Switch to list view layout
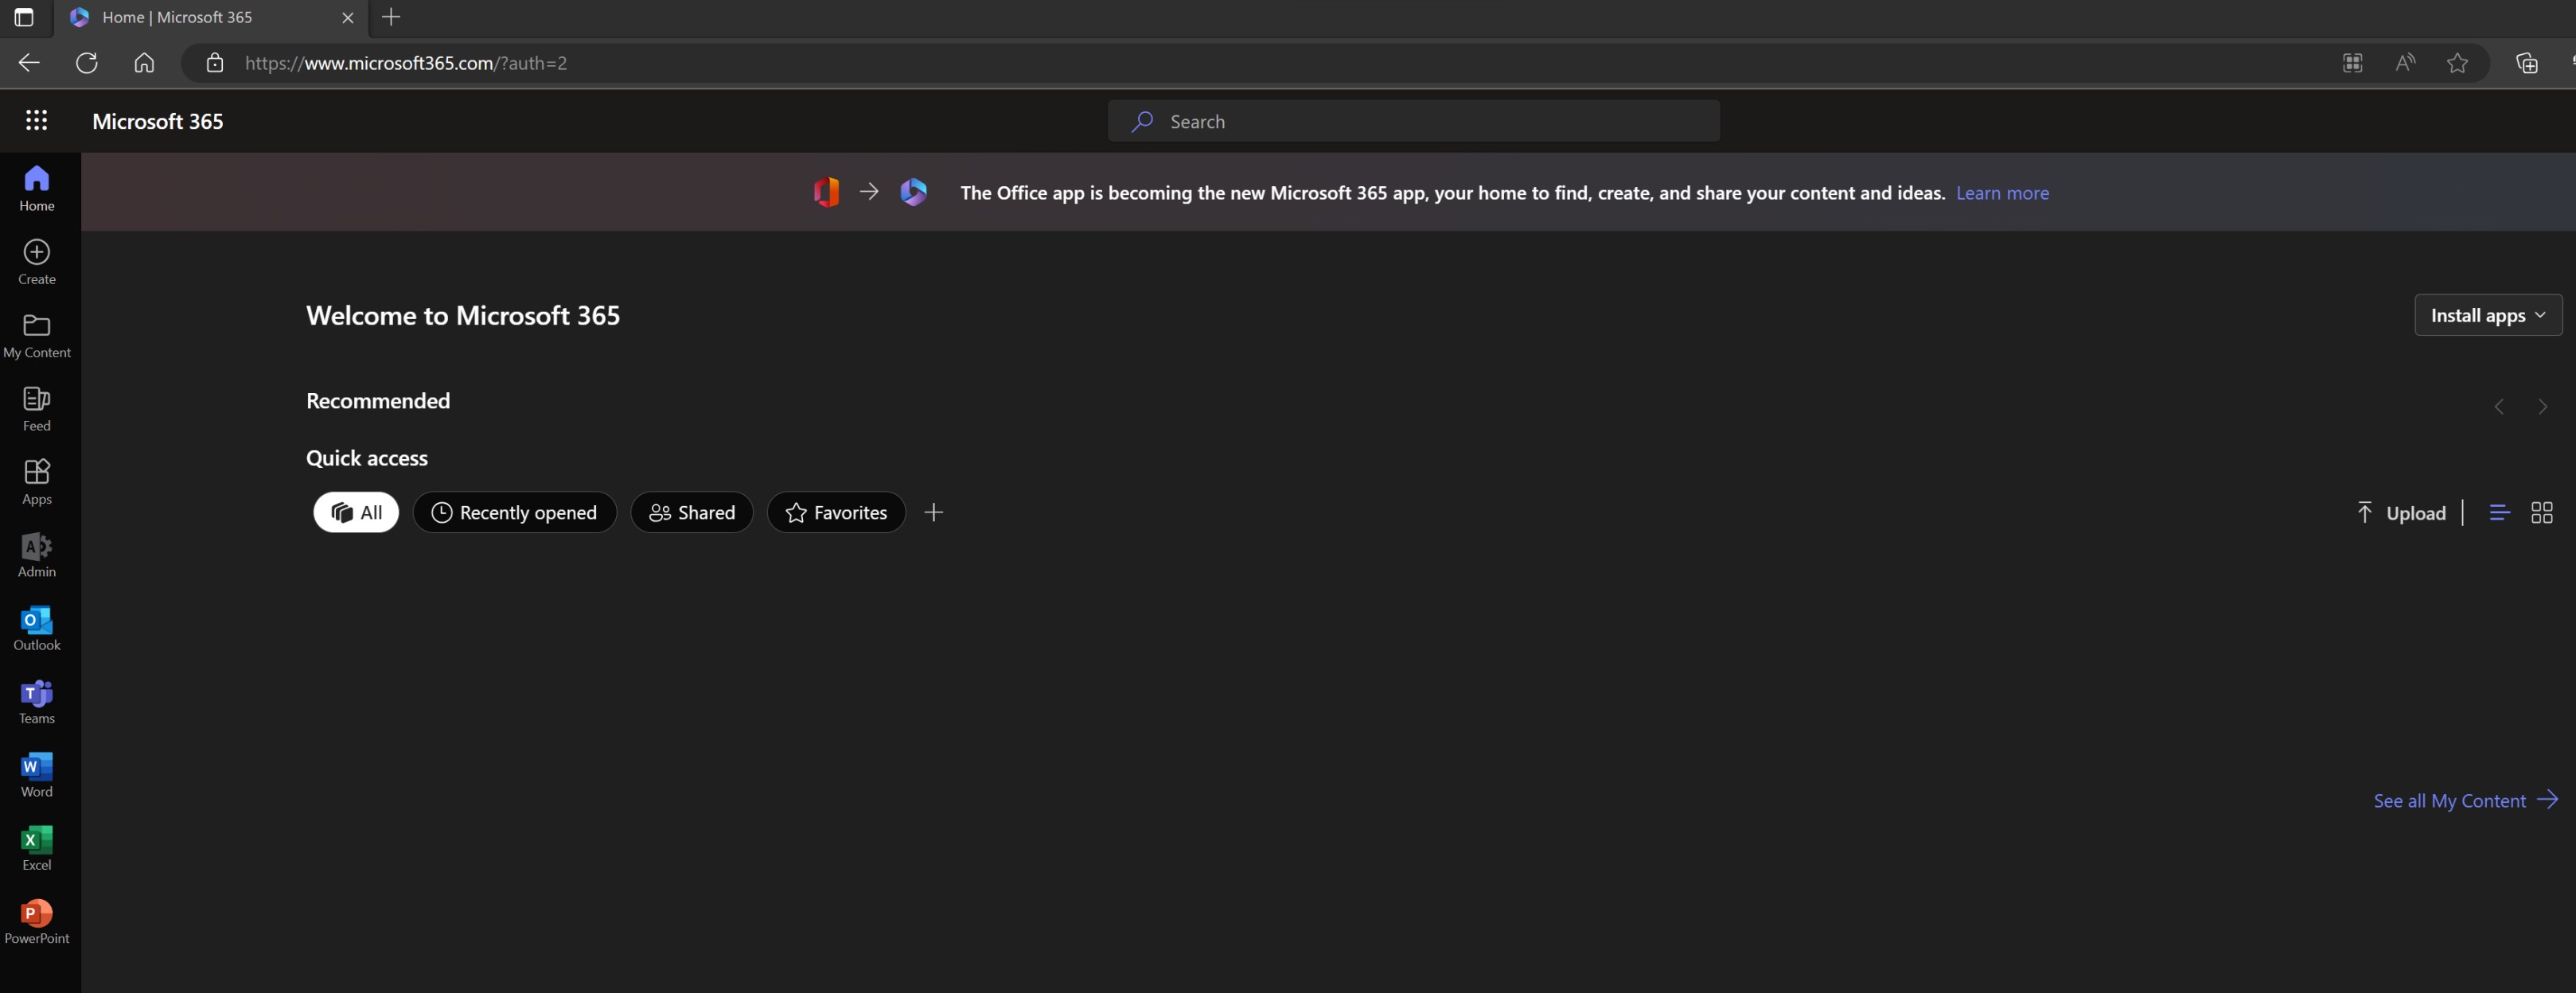Image resolution: width=2576 pixels, height=993 pixels. [2499, 513]
